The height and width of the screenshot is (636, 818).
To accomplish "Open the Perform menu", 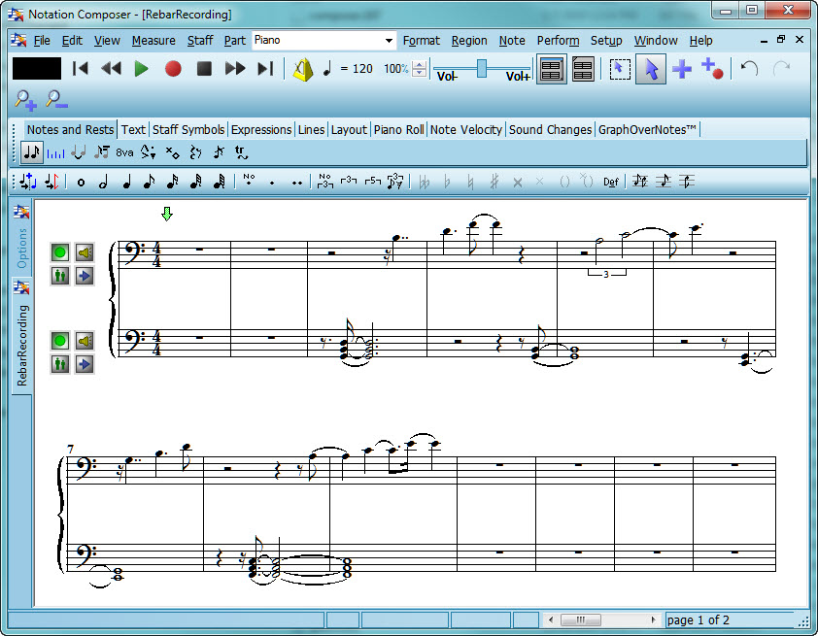I will tap(558, 41).
